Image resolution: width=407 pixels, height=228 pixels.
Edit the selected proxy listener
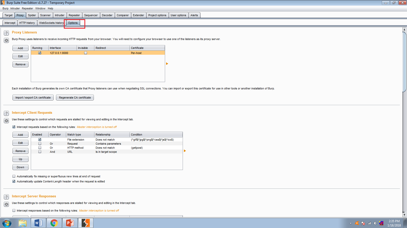pos(20,56)
